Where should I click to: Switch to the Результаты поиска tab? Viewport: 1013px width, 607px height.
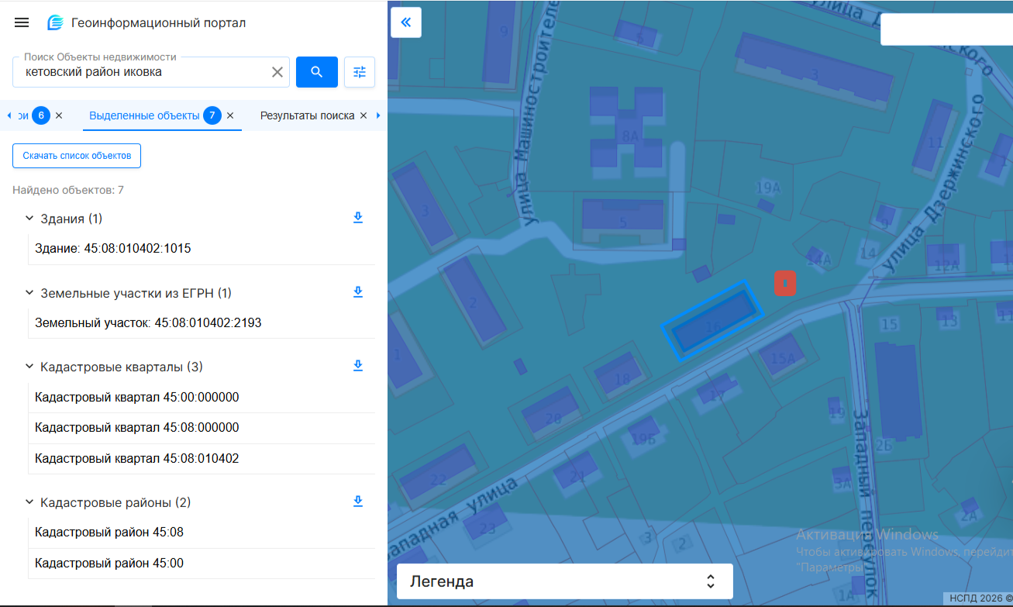pos(307,116)
